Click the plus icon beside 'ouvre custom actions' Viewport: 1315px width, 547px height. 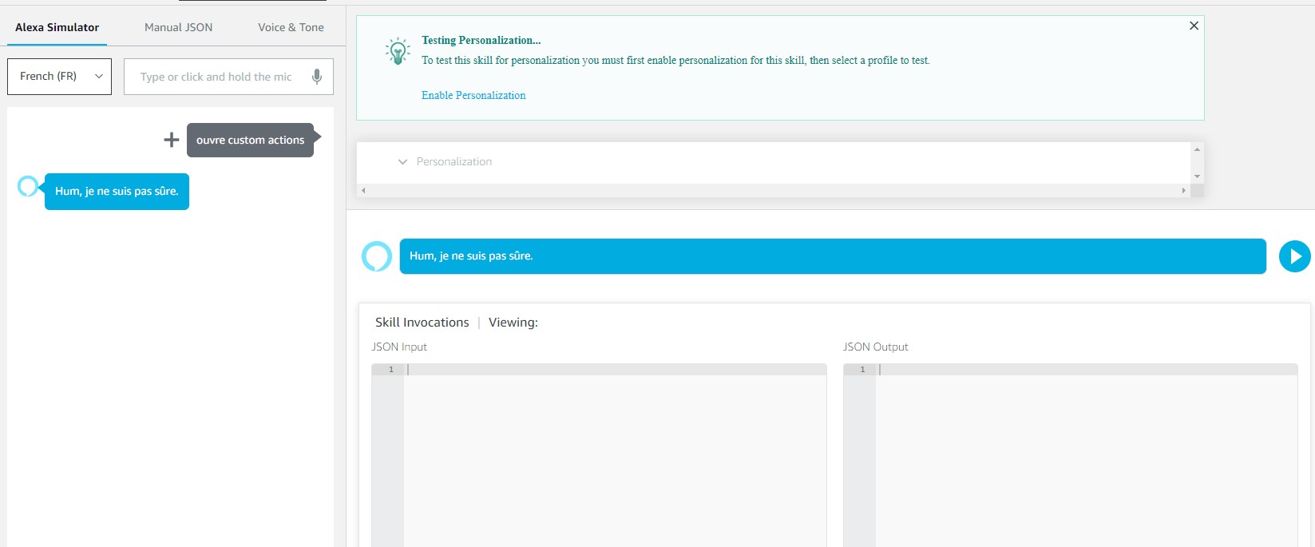171,140
